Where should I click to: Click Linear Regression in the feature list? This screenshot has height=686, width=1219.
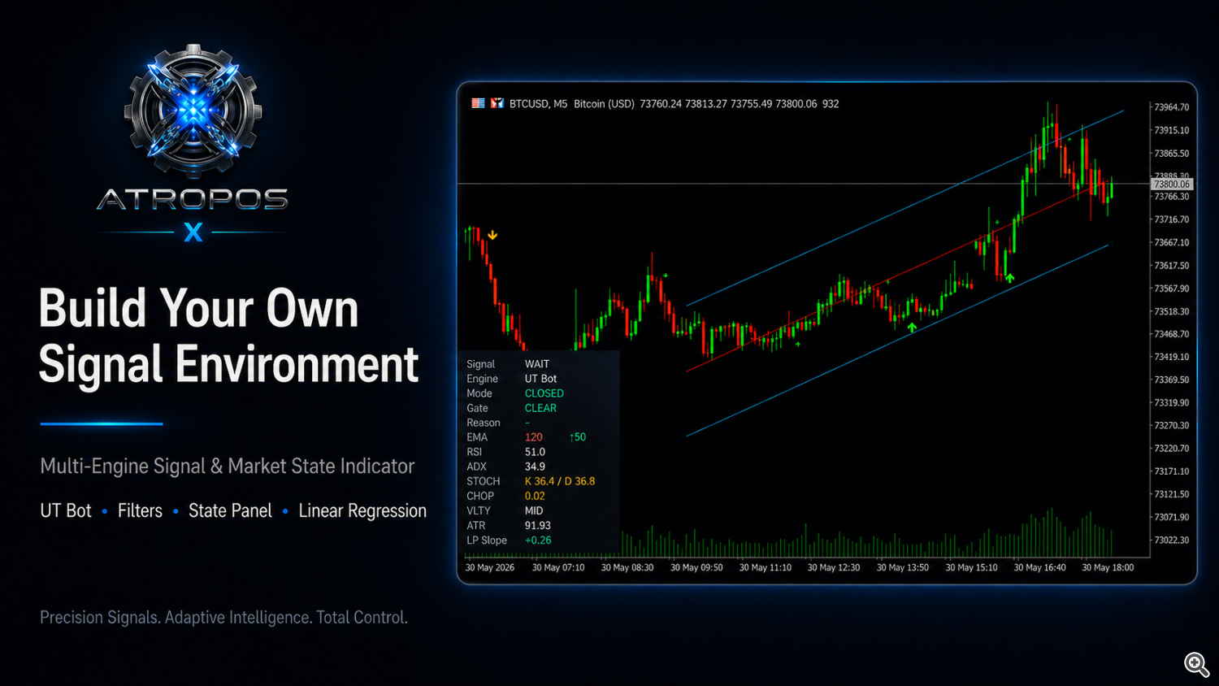362,510
